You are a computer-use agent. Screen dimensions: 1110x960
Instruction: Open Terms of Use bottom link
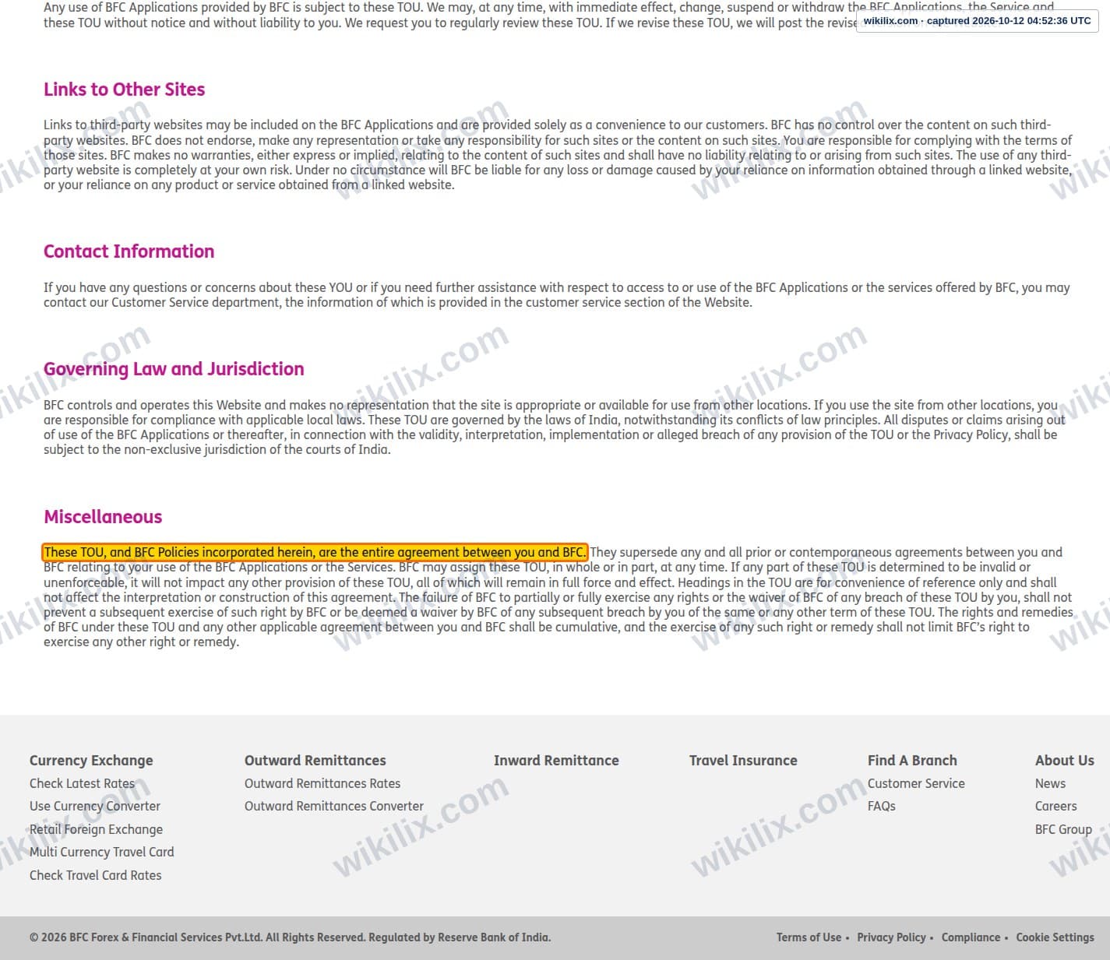809,937
